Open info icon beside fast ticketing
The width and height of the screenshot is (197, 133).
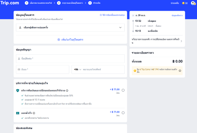click(34, 113)
